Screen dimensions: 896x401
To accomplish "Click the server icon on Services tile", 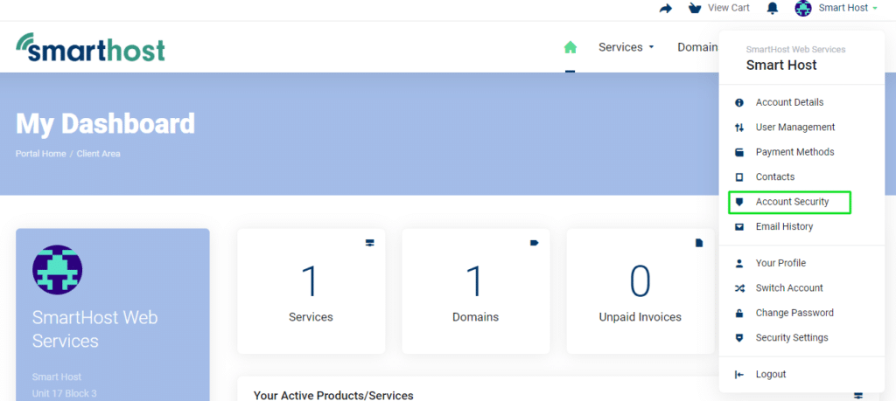I will tap(370, 243).
